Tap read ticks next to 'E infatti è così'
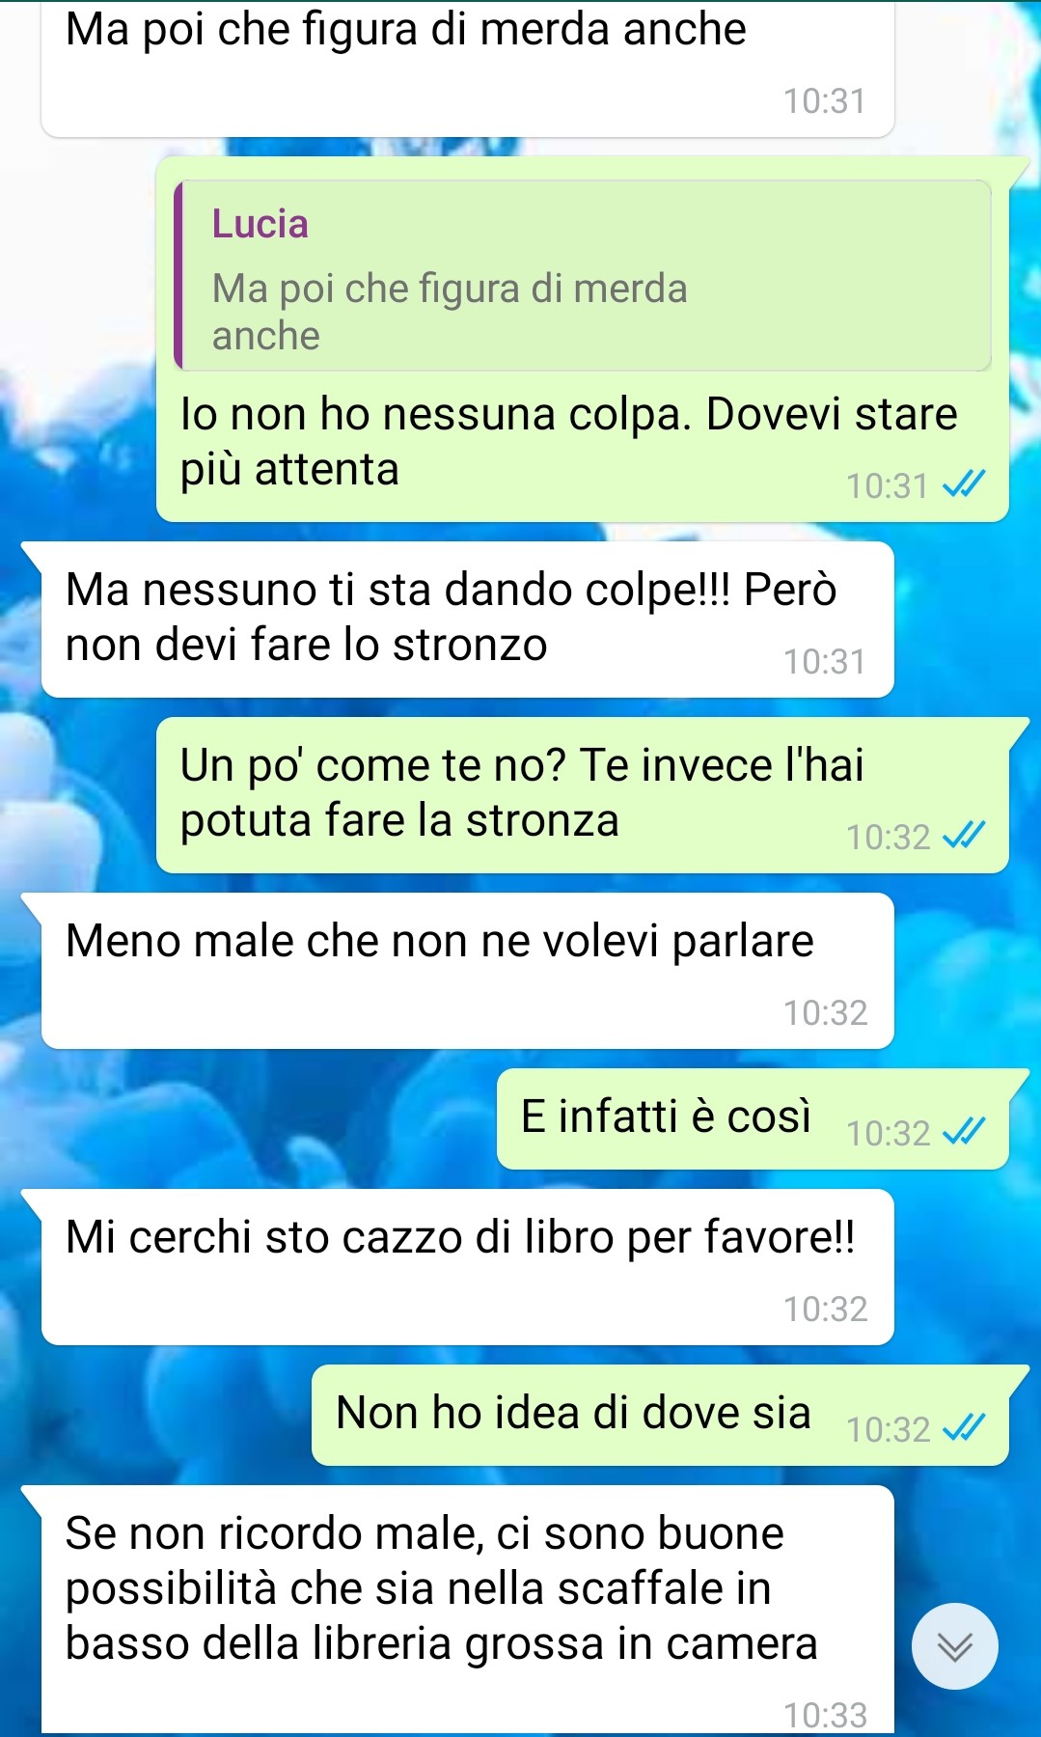Image resolution: width=1041 pixels, height=1737 pixels. (963, 1131)
